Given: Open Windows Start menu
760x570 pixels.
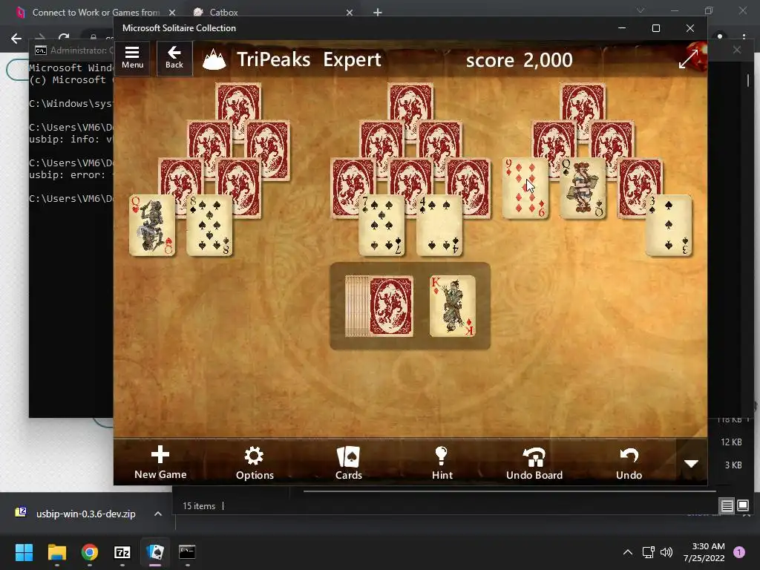Looking at the screenshot, I should [x=24, y=552].
